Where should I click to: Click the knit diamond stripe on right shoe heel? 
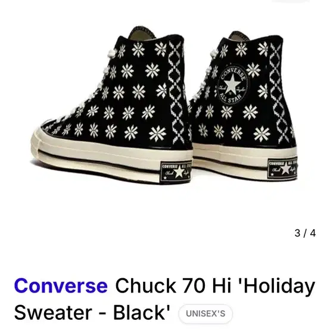point(278,92)
